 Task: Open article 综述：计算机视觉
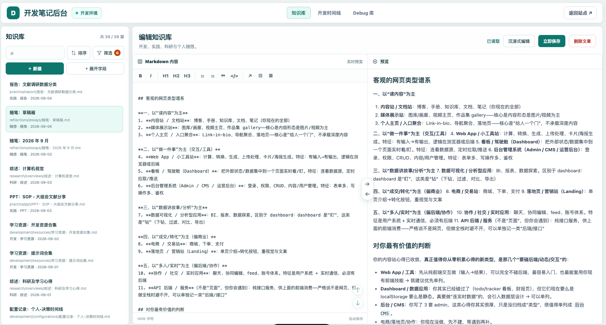(x=65, y=175)
